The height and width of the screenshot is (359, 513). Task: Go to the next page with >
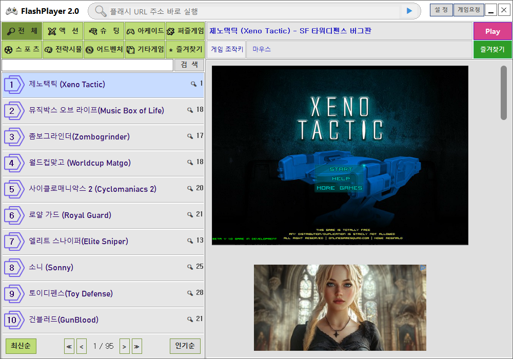click(x=124, y=346)
